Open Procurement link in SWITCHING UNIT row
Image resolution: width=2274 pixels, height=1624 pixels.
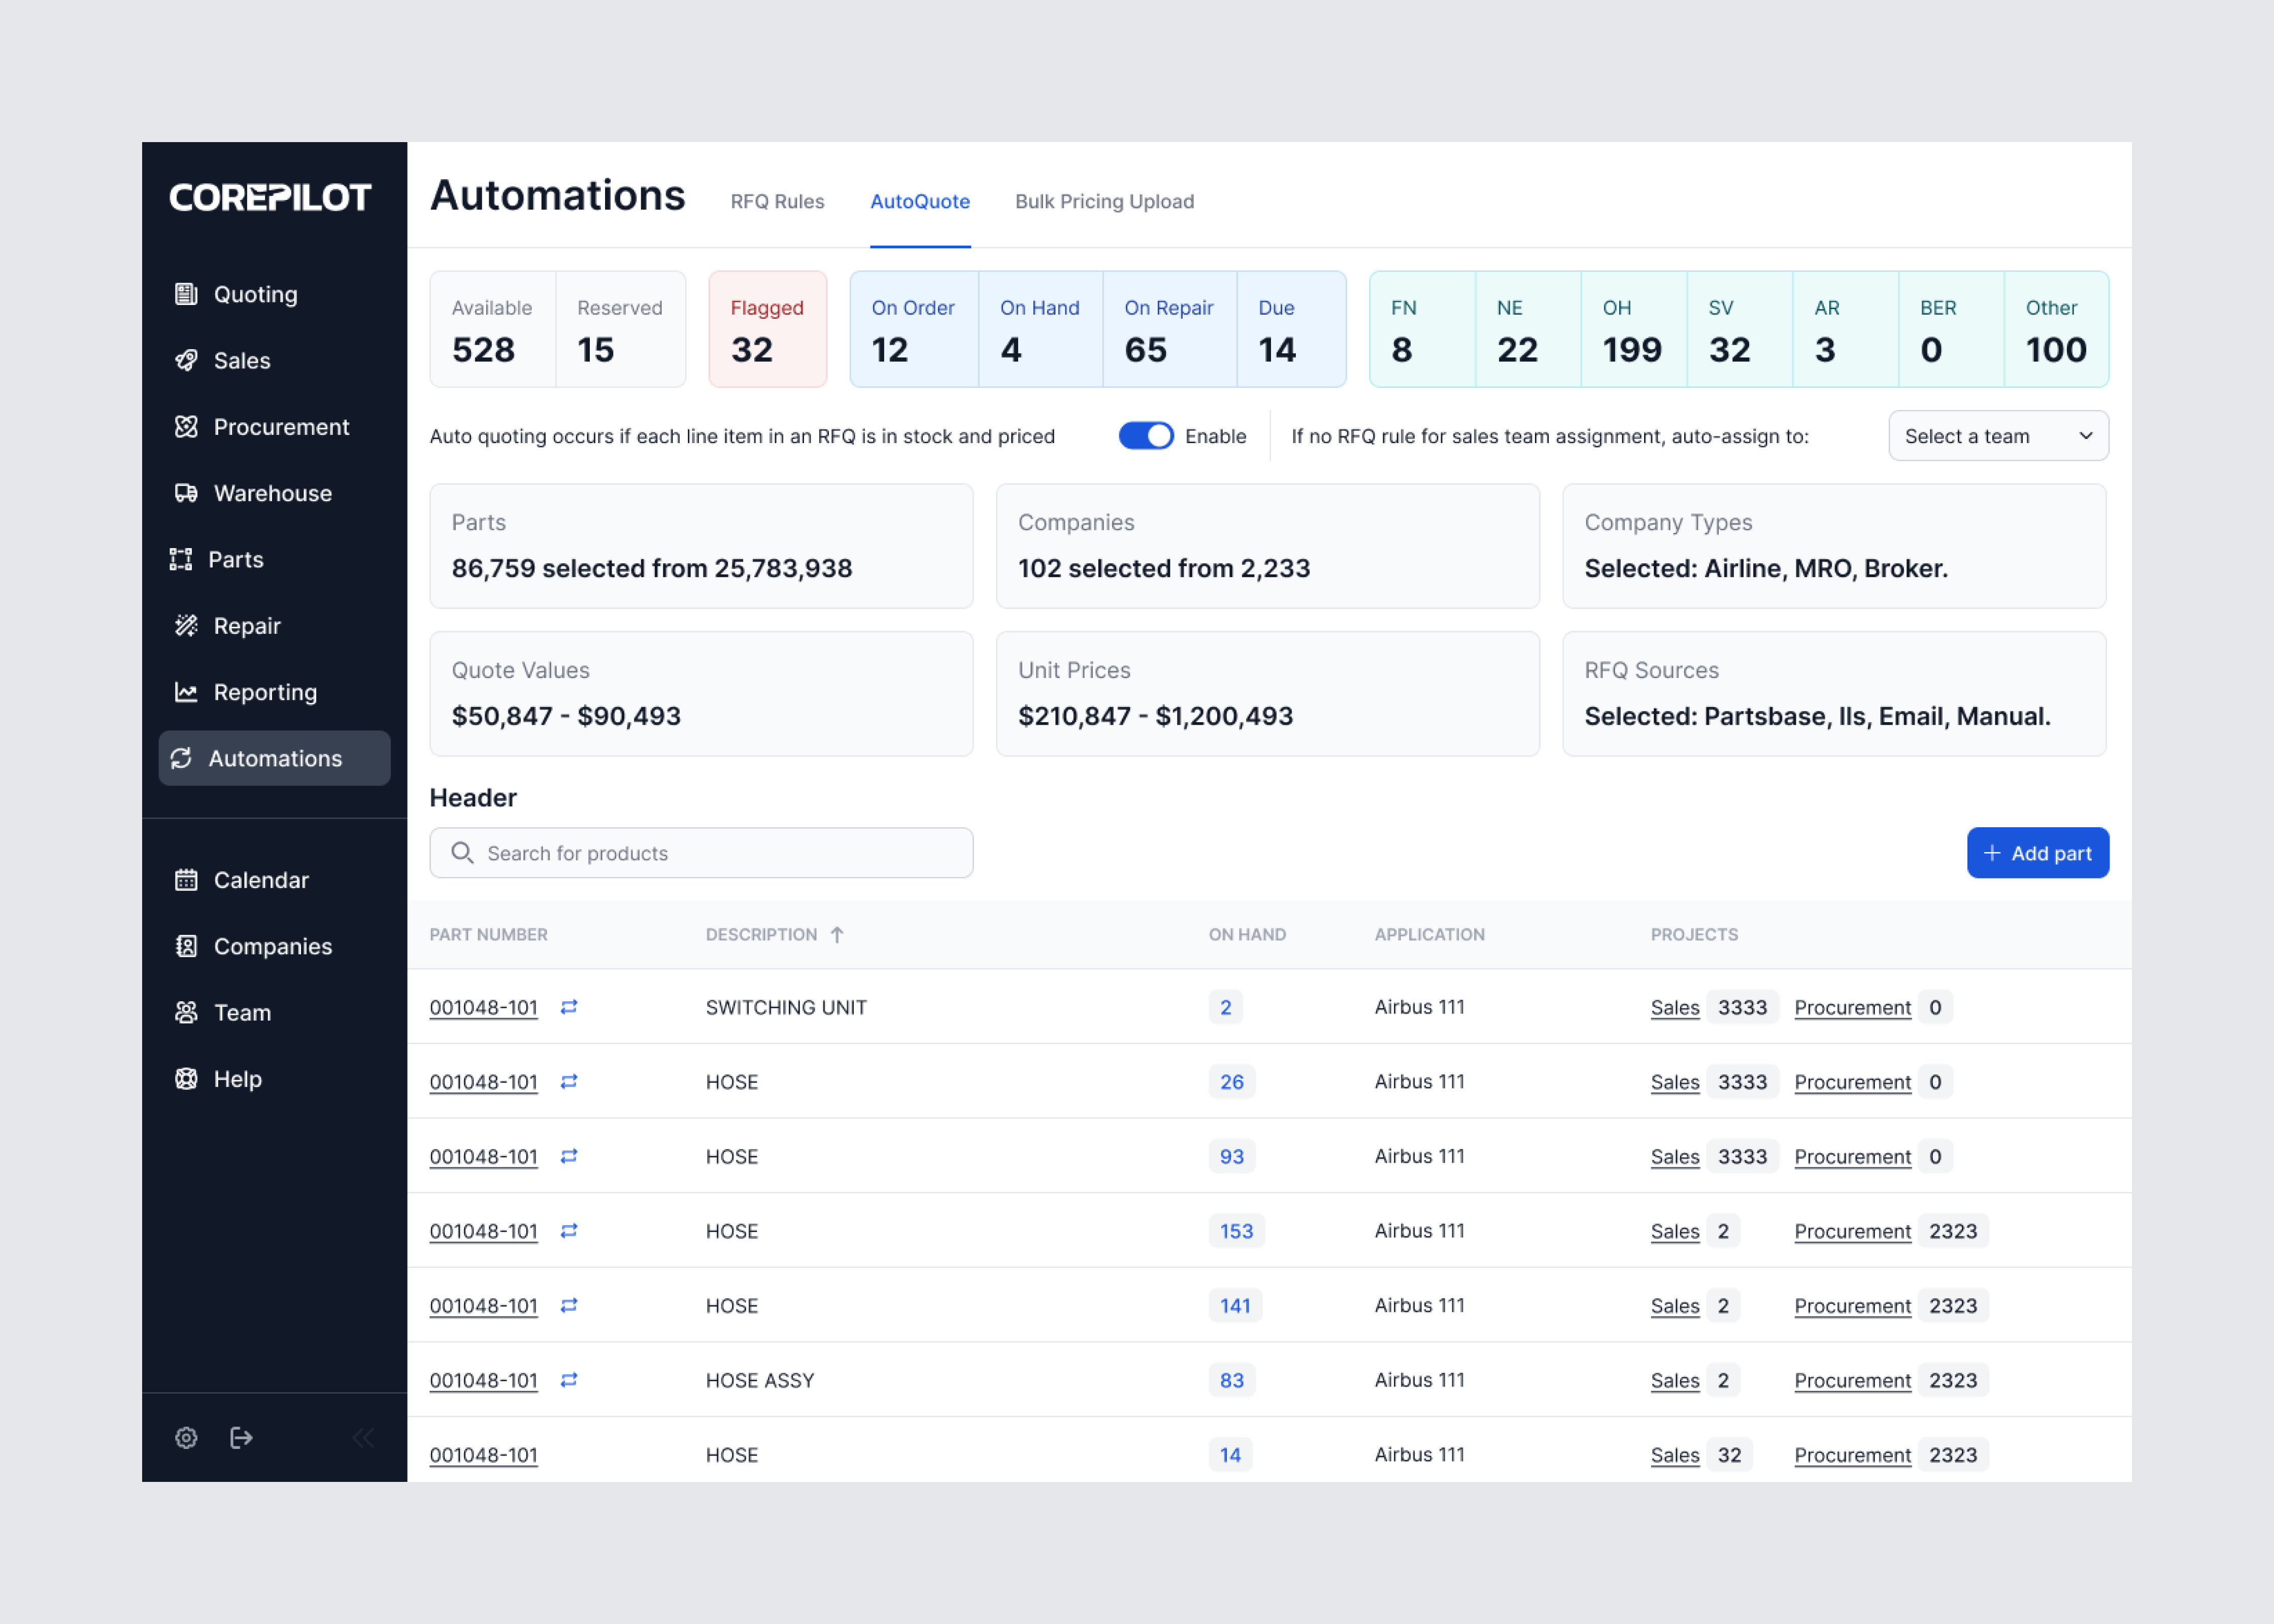1852,1007
